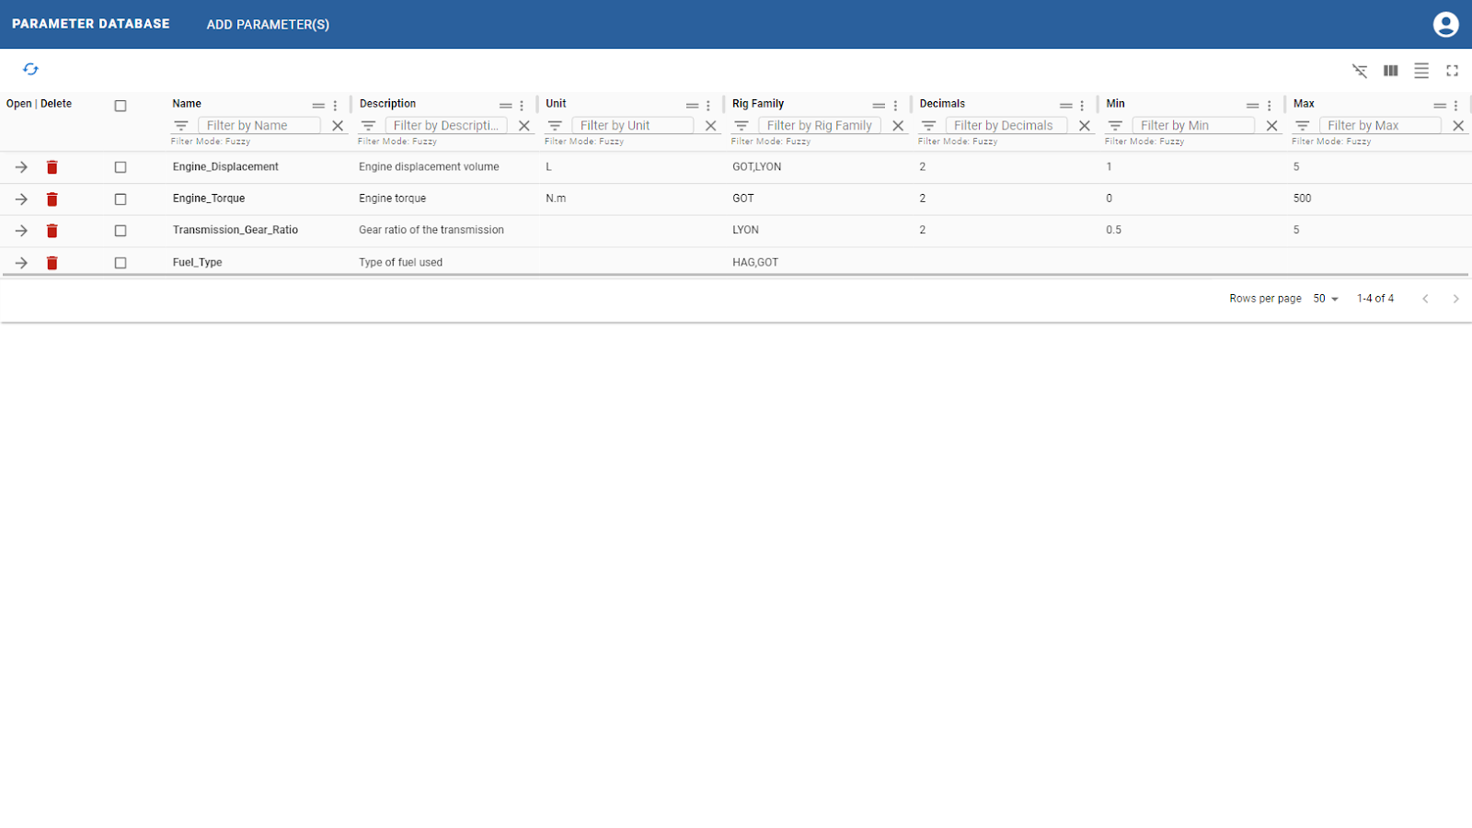
Task: Select the Transmission_Gear_Ratio row checkbox
Action: coord(120,231)
